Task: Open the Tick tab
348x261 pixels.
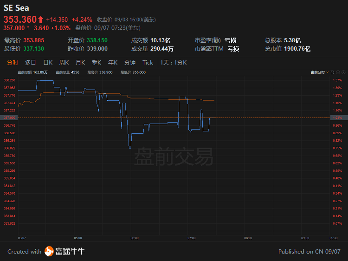Action: tap(148, 63)
